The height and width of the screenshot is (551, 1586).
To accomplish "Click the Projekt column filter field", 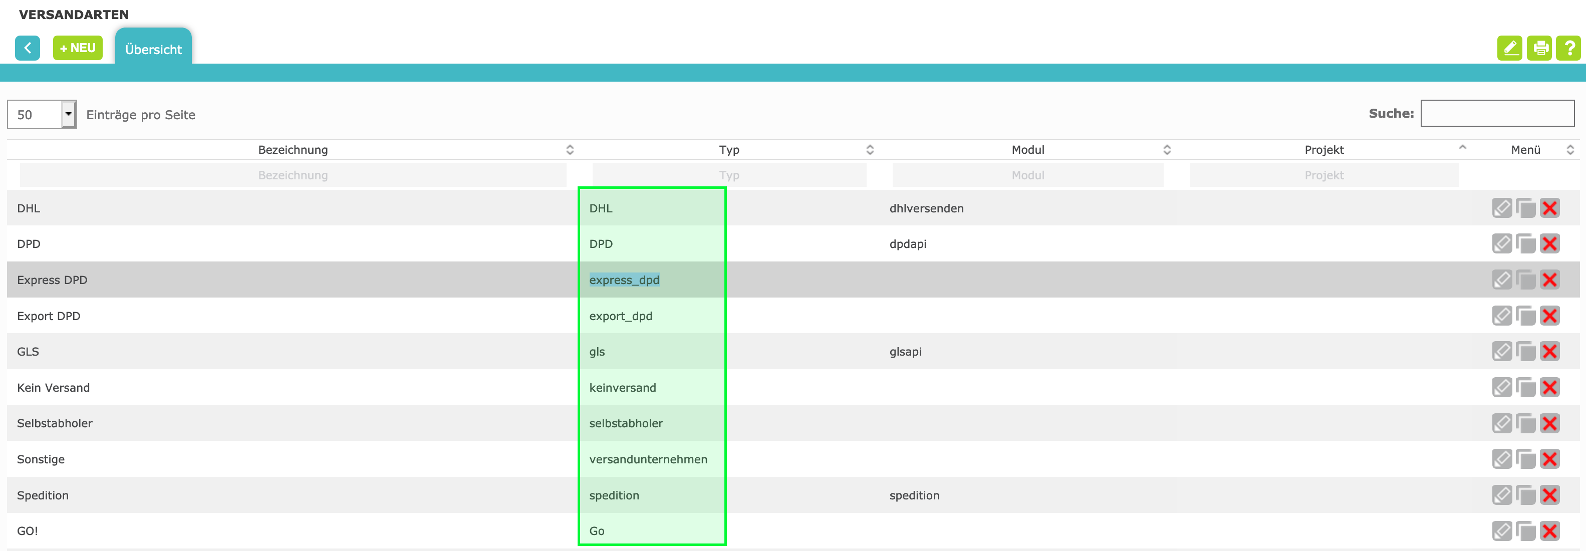I will point(1324,175).
